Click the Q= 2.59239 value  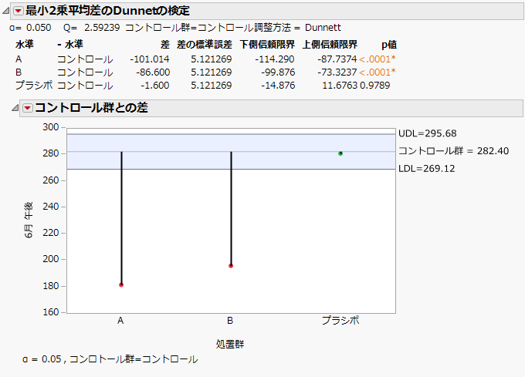(91, 28)
